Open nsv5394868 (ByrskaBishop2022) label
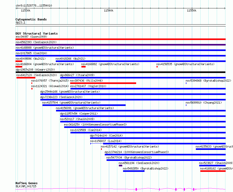 click(x=208, y=81)
